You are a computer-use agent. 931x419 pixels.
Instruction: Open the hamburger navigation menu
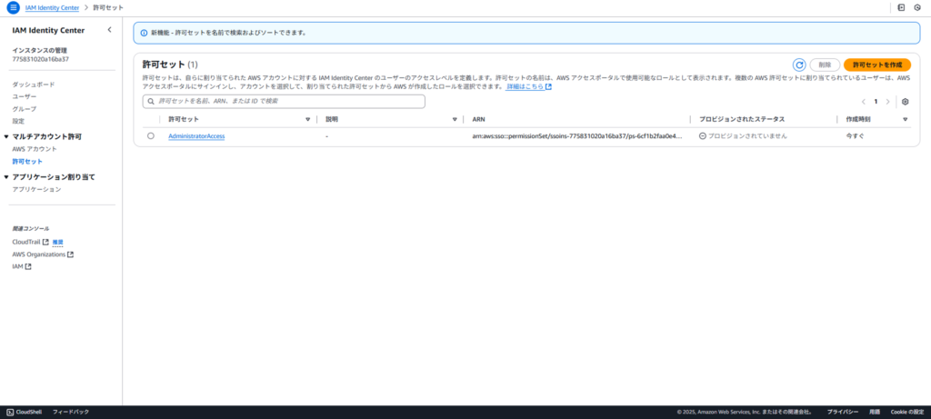tap(13, 7)
